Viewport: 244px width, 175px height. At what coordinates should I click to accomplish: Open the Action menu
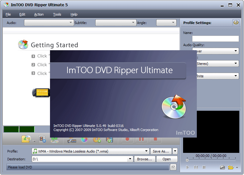[x=39, y=14]
